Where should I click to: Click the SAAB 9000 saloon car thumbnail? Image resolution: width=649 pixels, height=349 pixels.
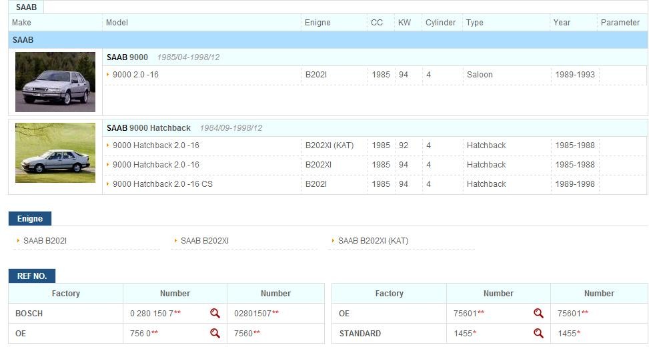[x=55, y=82]
